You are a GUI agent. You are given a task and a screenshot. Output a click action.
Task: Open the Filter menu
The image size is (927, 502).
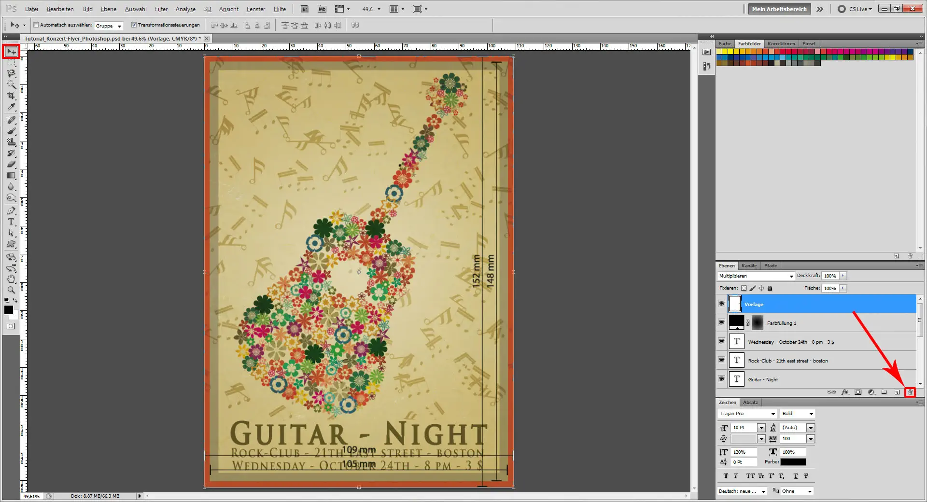click(161, 9)
